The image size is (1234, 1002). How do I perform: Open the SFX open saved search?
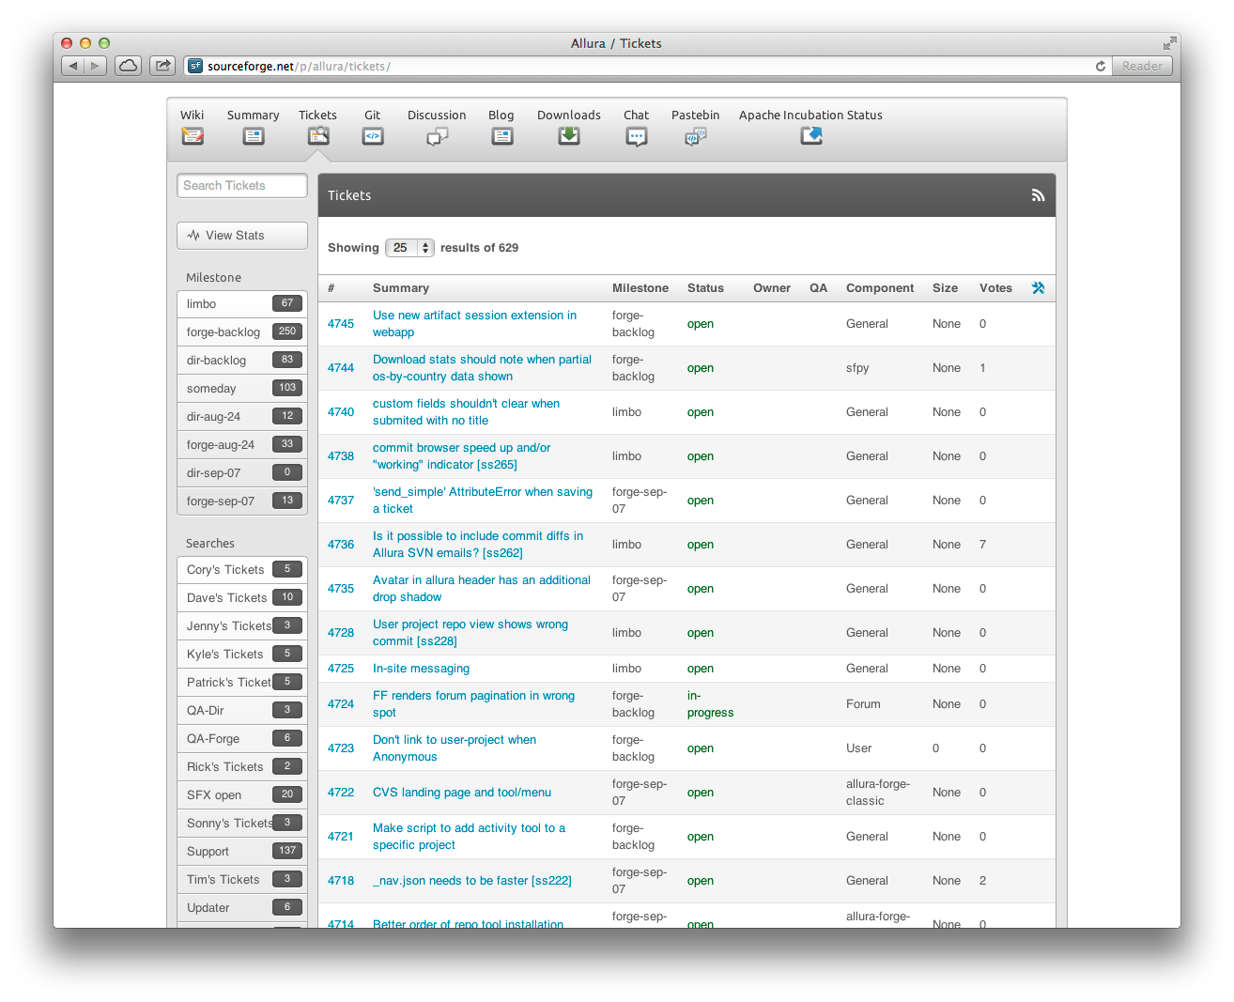point(242,795)
